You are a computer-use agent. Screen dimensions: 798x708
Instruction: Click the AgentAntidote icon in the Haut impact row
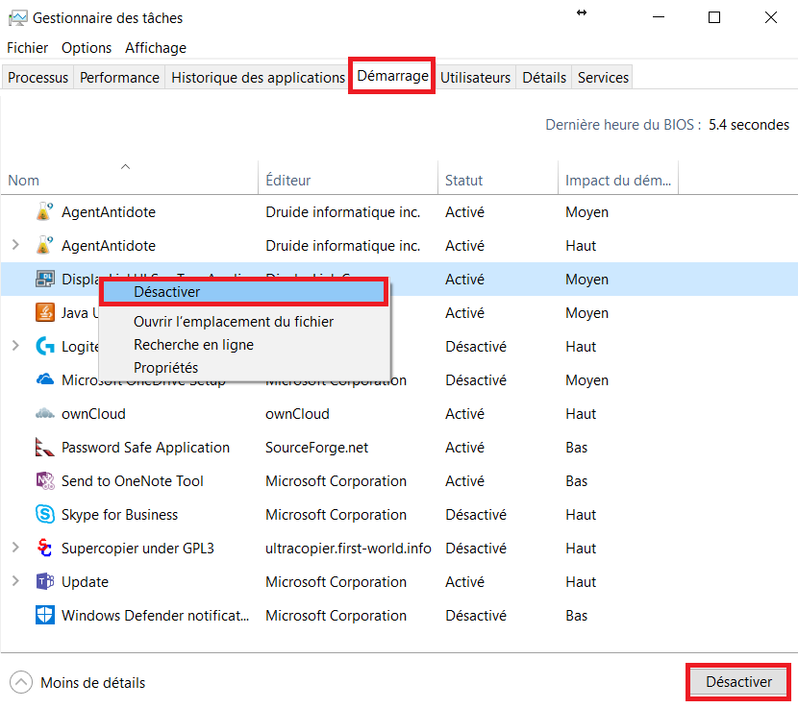[x=45, y=245]
